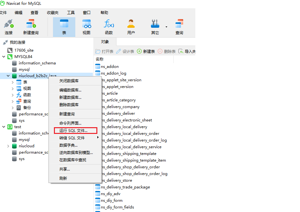Select the MYSQL84 connection icon

[x=10, y=56]
